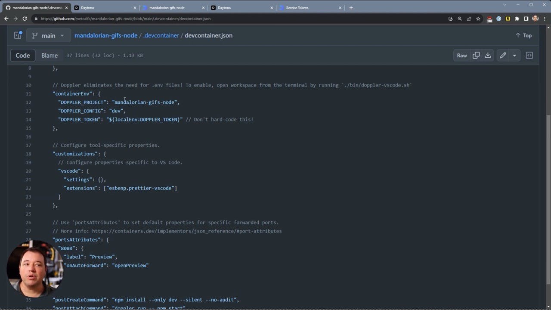
Task: Jump to Top of the file
Action: (523, 35)
